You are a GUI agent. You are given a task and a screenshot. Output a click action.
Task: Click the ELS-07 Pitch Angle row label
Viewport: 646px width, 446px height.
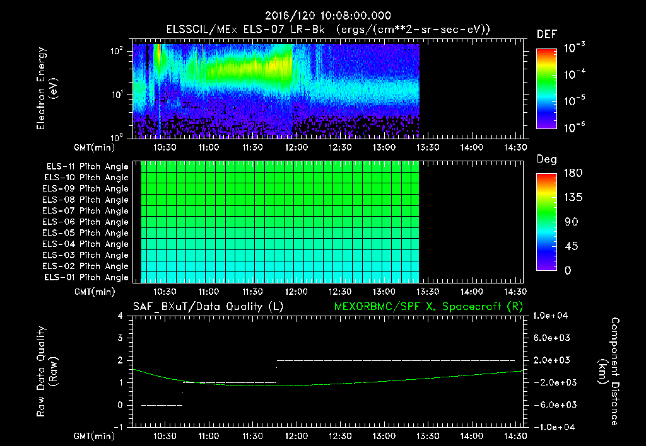tap(86, 211)
